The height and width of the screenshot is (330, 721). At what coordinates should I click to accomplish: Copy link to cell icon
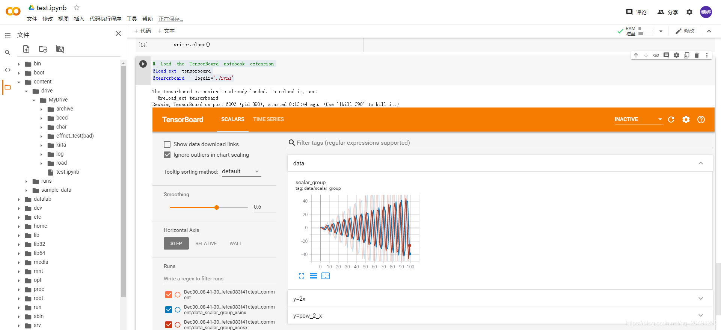[x=656, y=55]
